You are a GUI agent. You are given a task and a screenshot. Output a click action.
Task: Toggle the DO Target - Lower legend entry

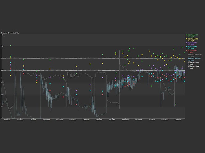point(194,62)
